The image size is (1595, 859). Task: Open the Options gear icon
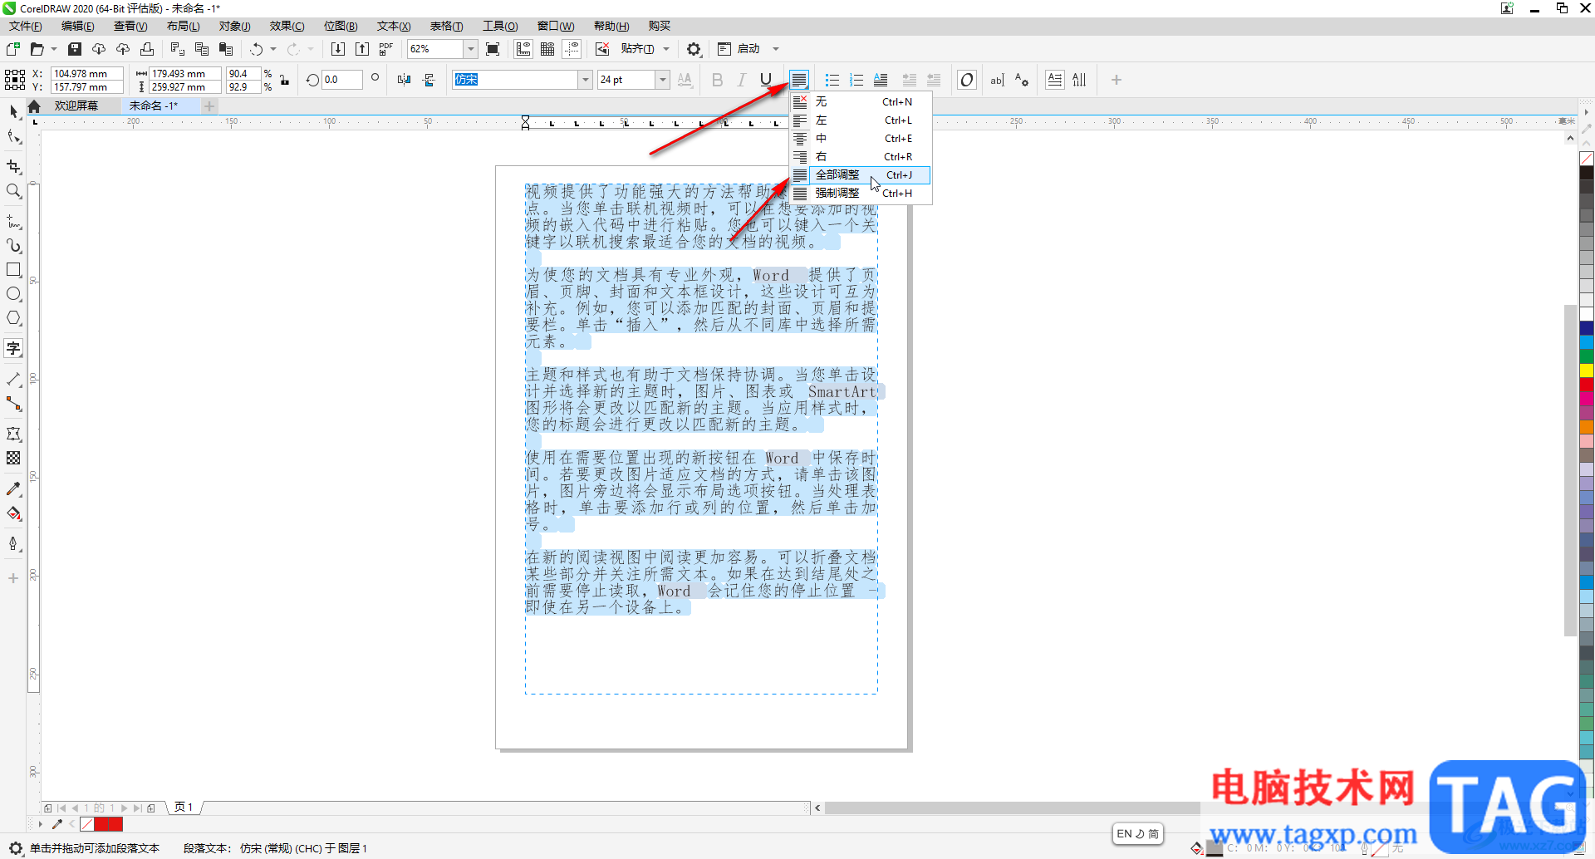click(x=694, y=49)
